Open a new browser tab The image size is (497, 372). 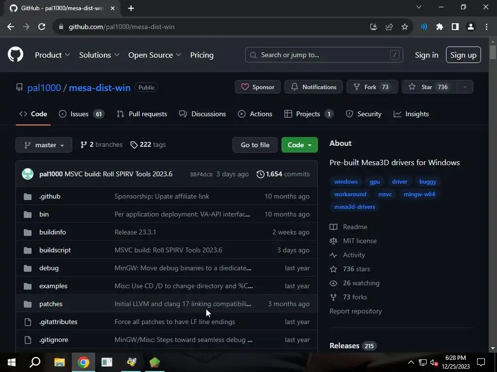[131, 8]
